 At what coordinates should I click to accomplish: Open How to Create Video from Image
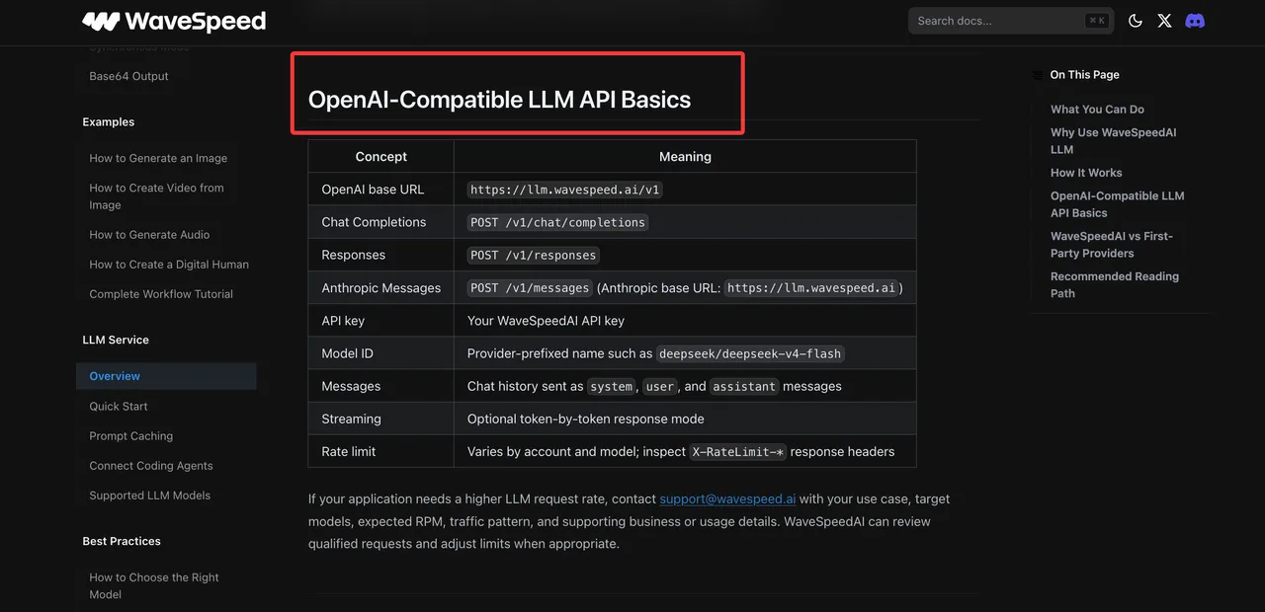click(156, 196)
